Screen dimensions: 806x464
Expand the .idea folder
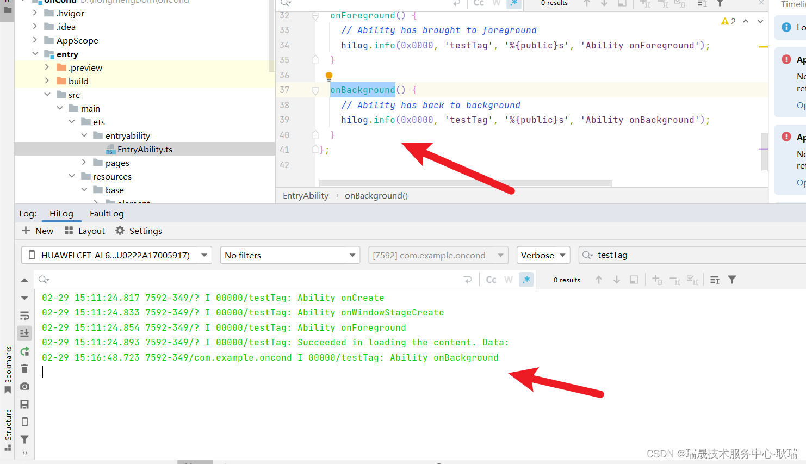tap(35, 27)
